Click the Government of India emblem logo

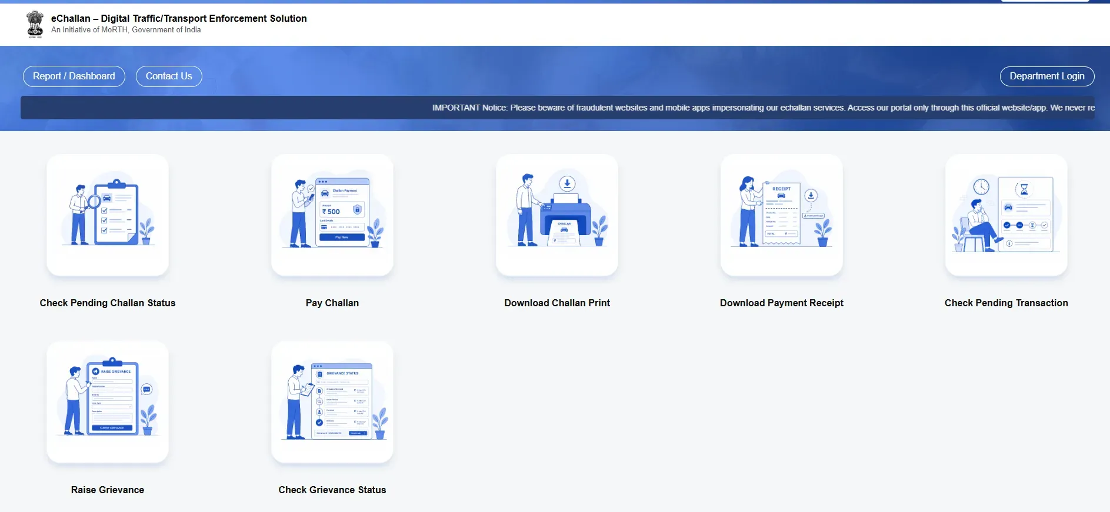pos(35,24)
